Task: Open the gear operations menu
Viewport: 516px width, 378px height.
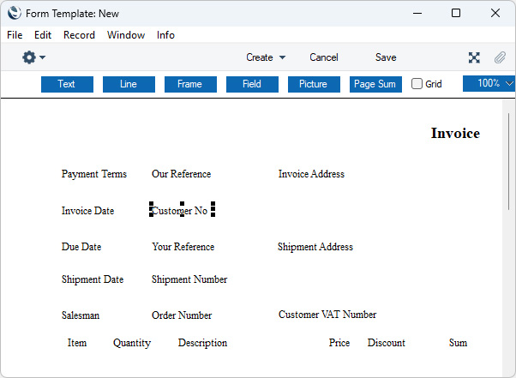Action: pos(29,57)
